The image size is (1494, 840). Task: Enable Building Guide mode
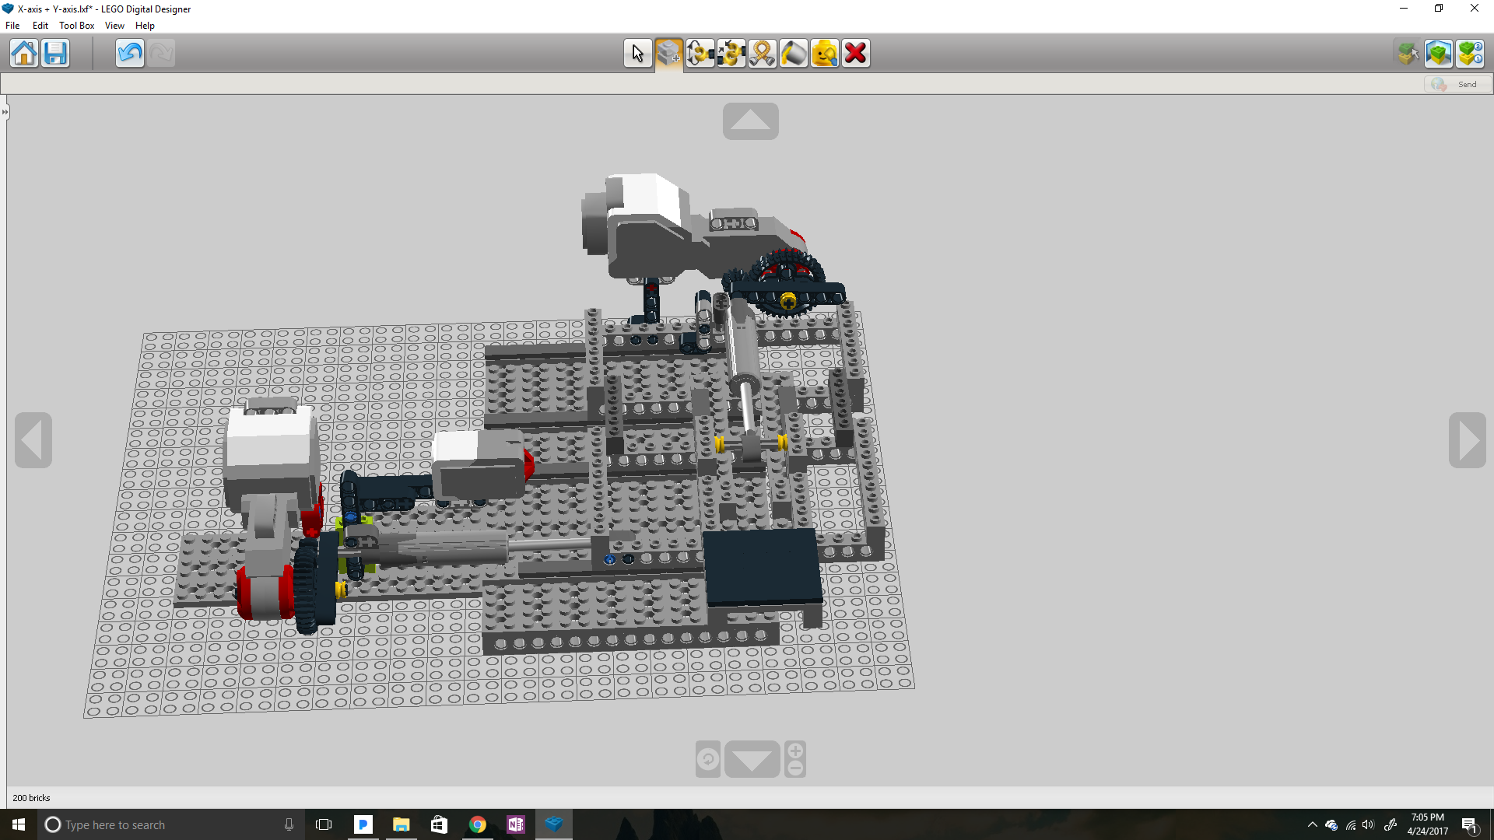[1470, 53]
